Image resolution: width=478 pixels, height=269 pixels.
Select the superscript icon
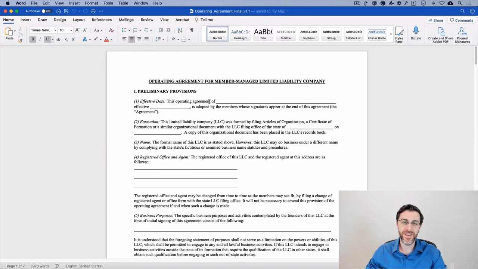pyautogui.click(x=73, y=39)
